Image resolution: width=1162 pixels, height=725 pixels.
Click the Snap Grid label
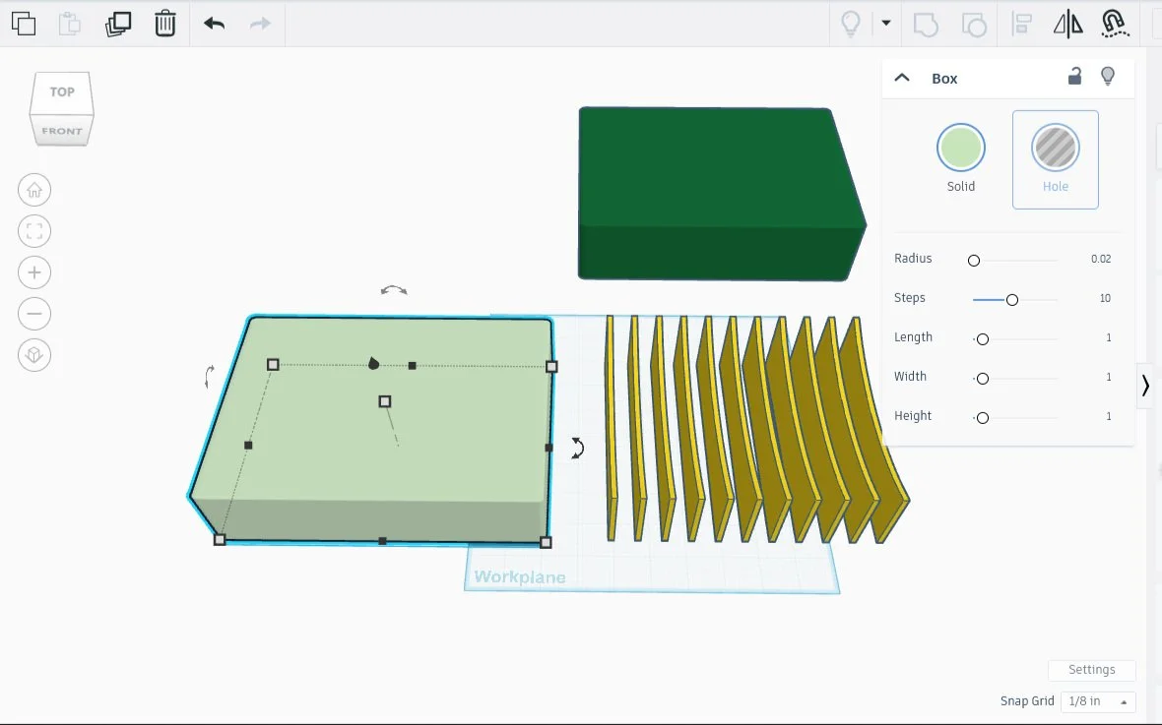point(1027,701)
